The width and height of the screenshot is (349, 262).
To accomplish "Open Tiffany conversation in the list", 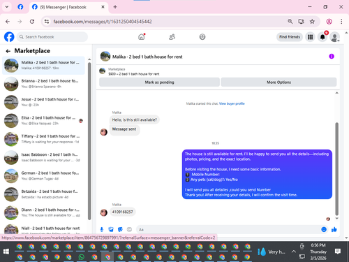I will 43,139.
